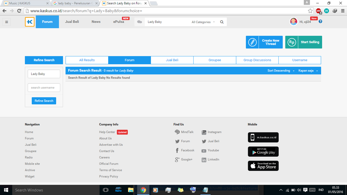Open the user avatar profile picture
The width and height of the screenshot is (347, 195).
point(294,22)
